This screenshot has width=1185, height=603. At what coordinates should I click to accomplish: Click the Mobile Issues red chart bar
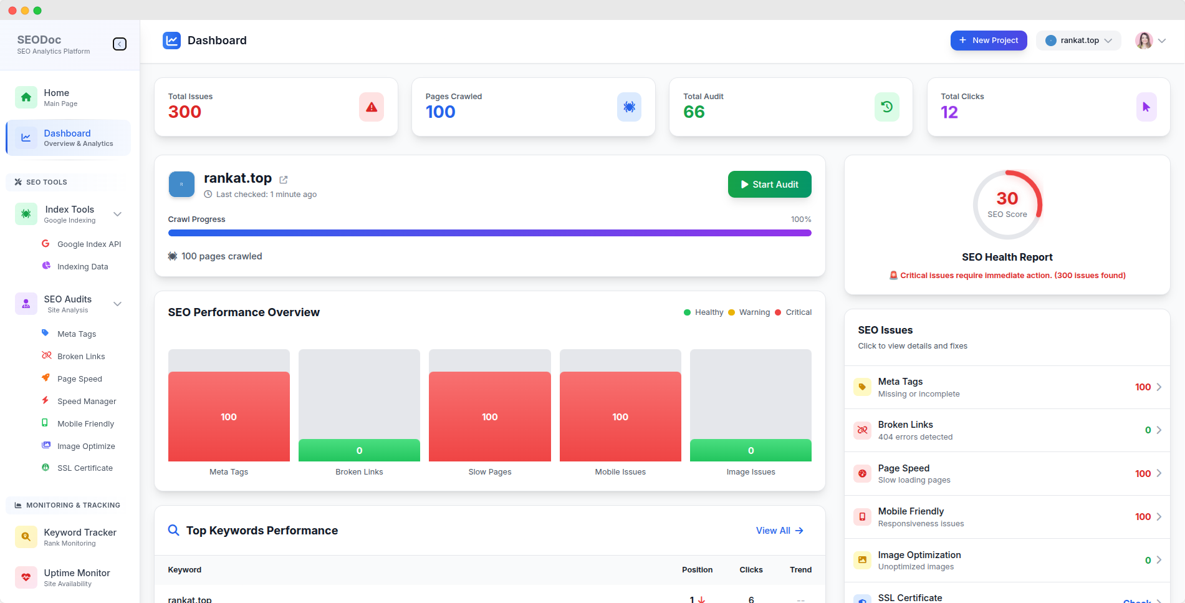click(620, 417)
